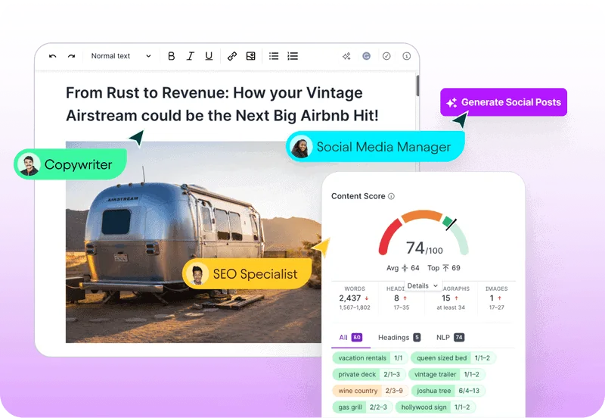Click the content score gauge

(423, 233)
